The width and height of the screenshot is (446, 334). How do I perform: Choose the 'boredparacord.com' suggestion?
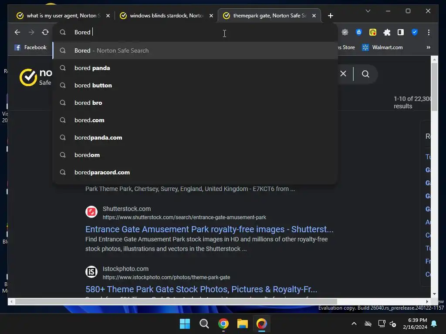[x=195, y=172]
